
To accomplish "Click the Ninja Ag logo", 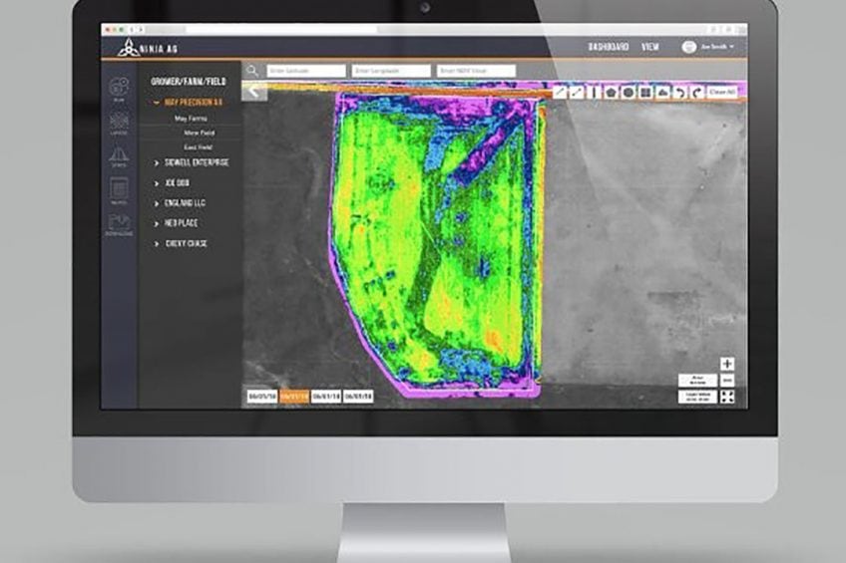I will click(x=148, y=48).
